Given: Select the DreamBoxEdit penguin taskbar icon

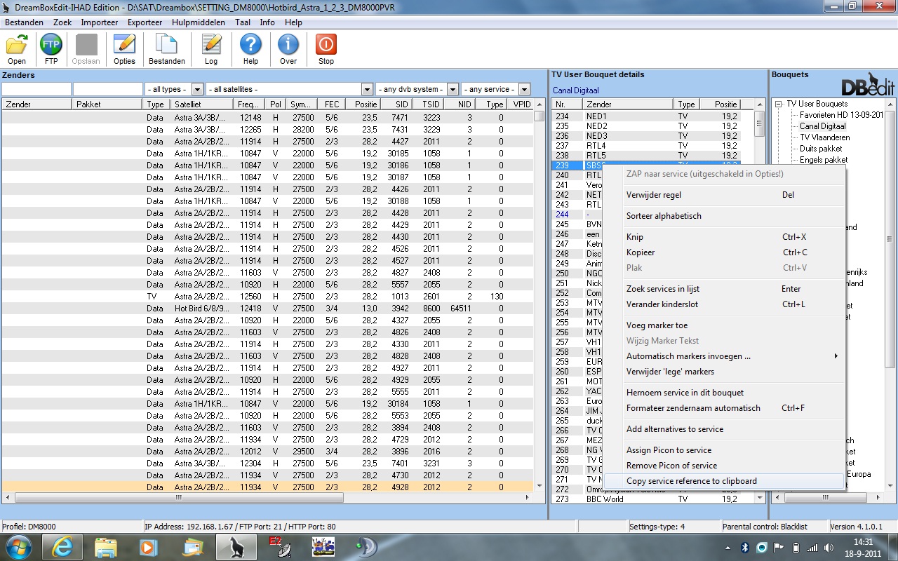Looking at the screenshot, I should click(236, 547).
